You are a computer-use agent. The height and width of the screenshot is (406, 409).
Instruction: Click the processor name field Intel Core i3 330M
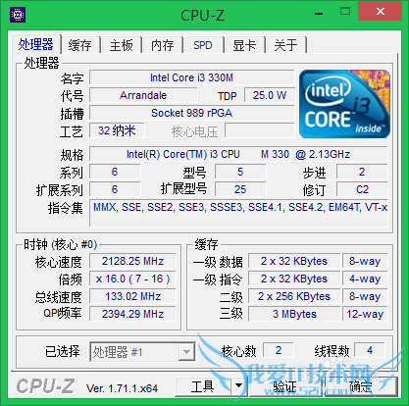click(x=191, y=77)
